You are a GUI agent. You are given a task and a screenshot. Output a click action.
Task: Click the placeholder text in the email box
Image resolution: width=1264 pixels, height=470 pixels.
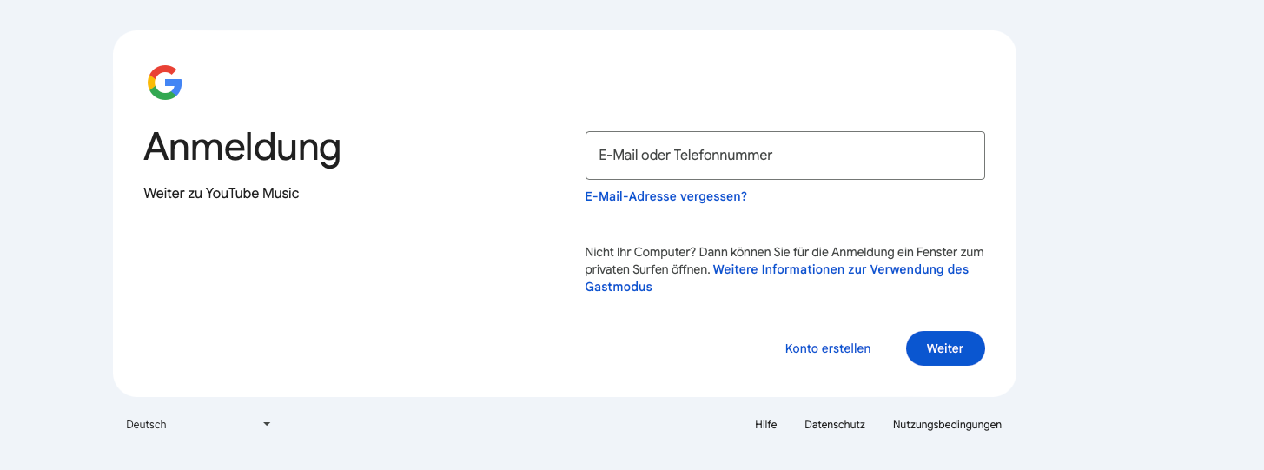point(685,156)
